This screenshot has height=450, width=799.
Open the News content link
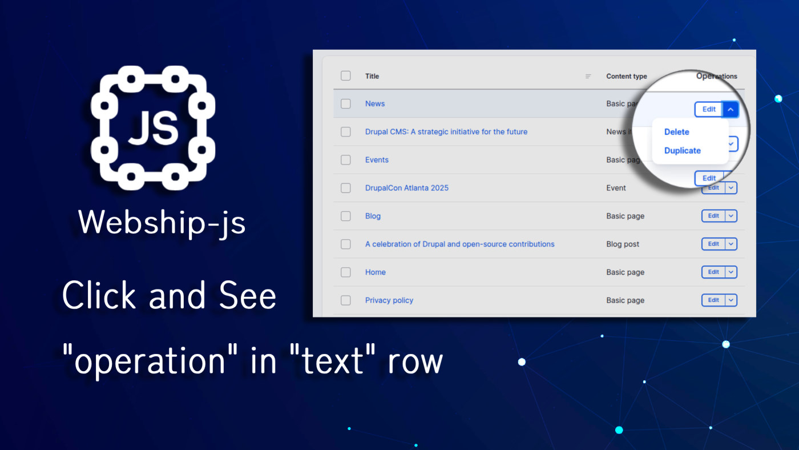pos(375,103)
